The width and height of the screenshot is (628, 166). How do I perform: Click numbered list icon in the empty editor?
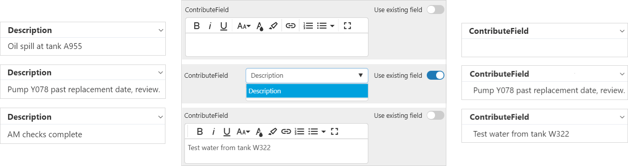(308, 26)
